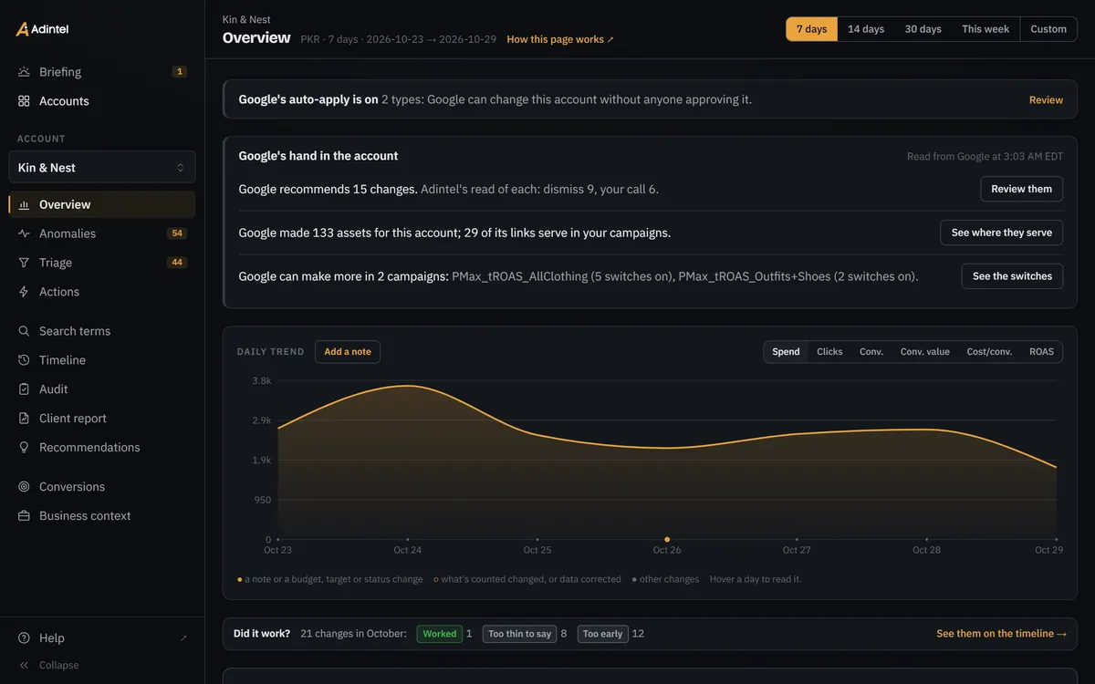Viewport: 1095px width, 684px height.
Task: Click the external link arrow beside Help
Action: pyautogui.click(x=183, y=638)
